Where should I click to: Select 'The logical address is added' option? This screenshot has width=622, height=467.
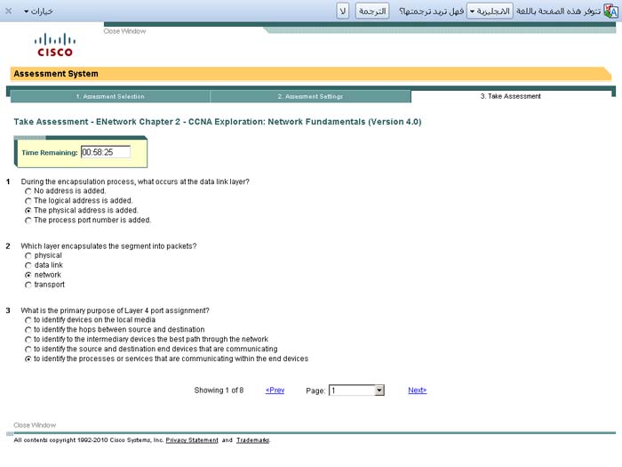28,201
